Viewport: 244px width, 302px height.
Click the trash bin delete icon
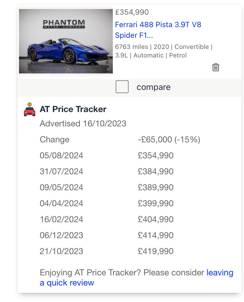(x=215, y=67)
